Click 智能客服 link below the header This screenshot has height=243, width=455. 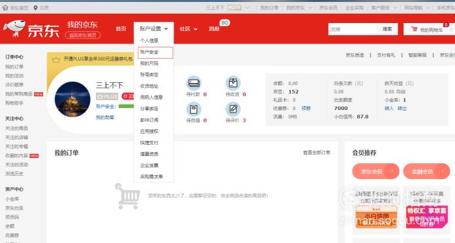coord(418,55)
